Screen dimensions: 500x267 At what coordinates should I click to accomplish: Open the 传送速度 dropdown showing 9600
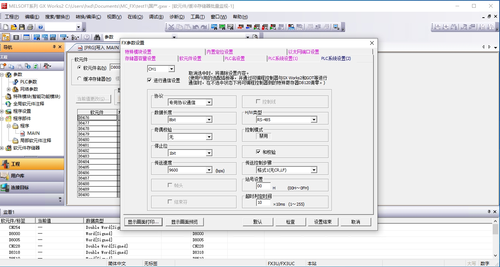click(x=209, y=170)
